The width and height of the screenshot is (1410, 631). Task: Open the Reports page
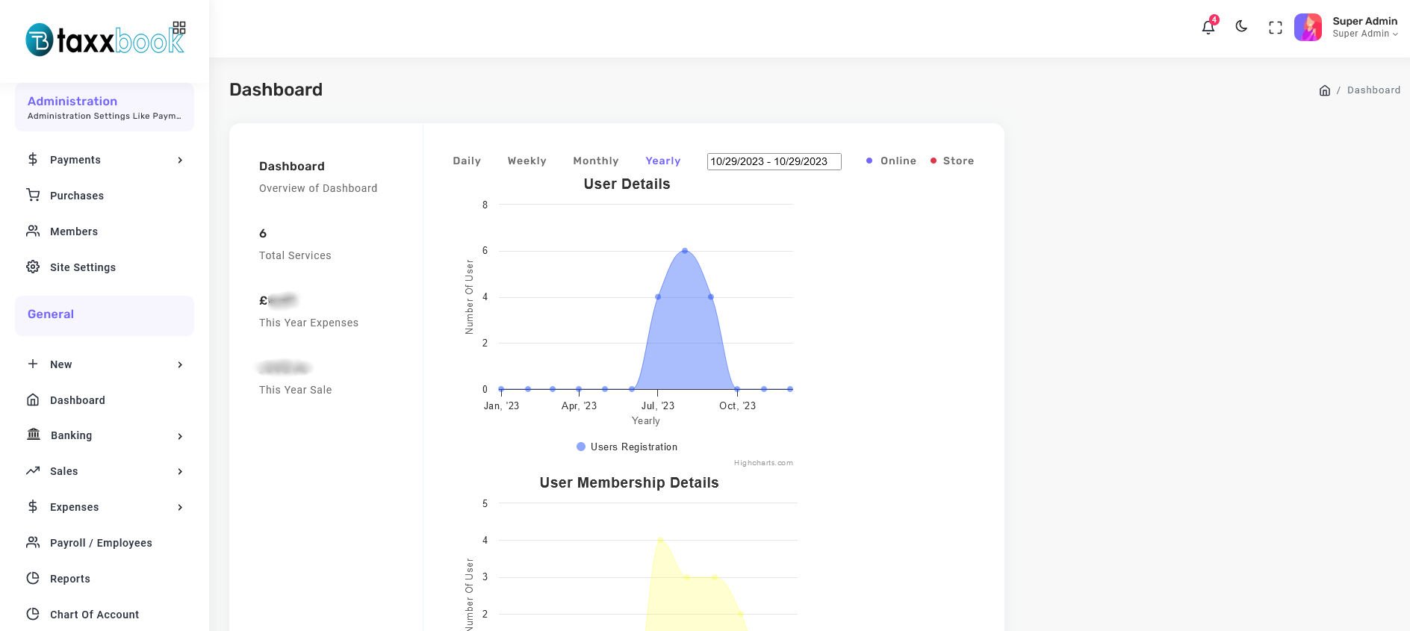(70, 579)
